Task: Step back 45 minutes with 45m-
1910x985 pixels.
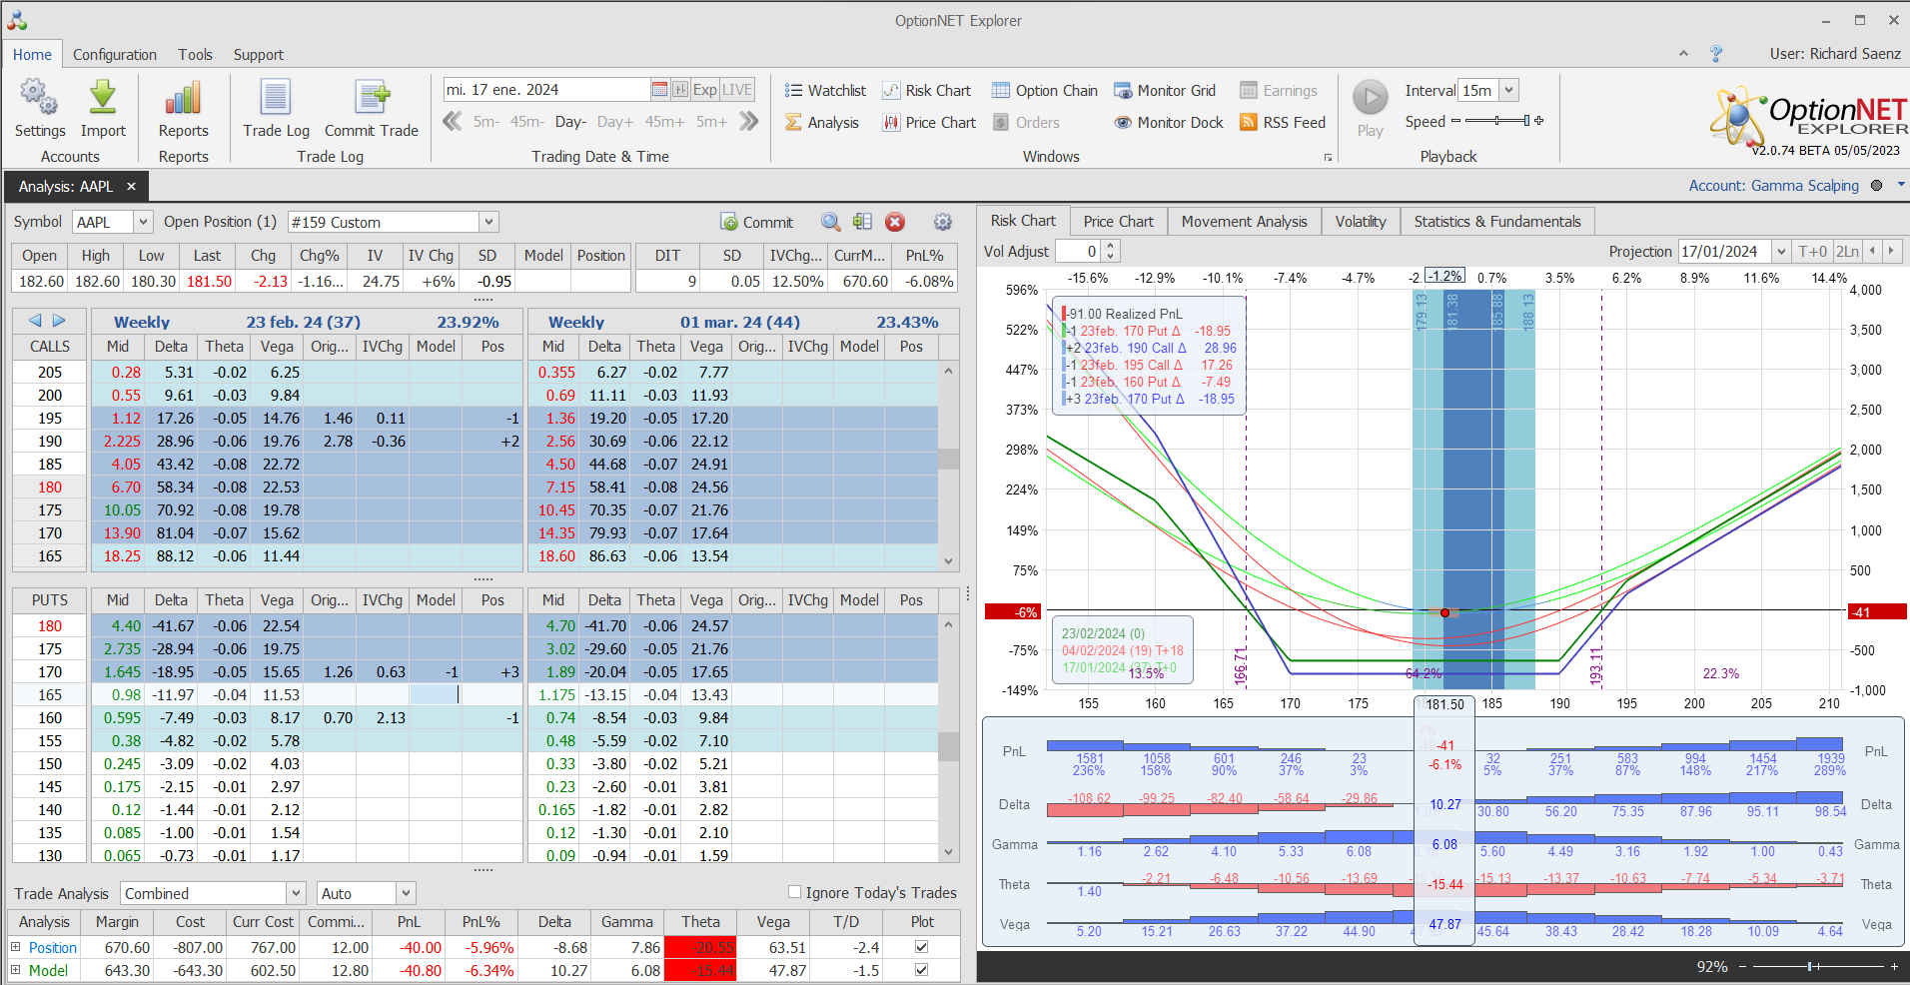Action: coord(526,122)
